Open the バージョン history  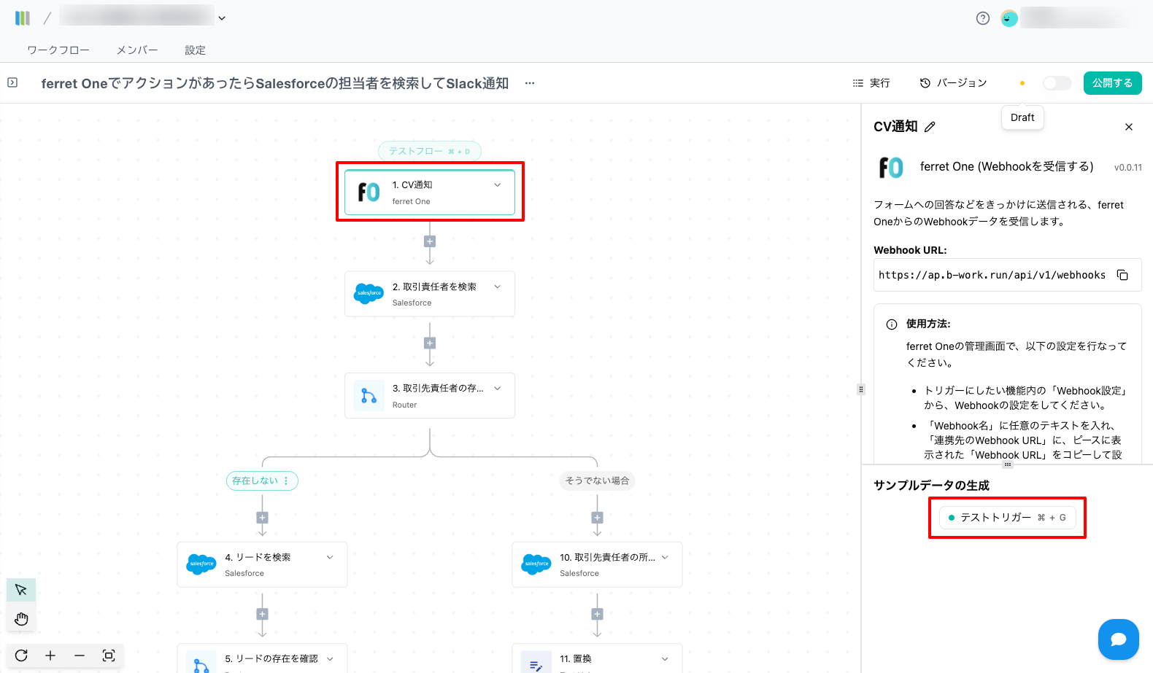coord(953,83)
